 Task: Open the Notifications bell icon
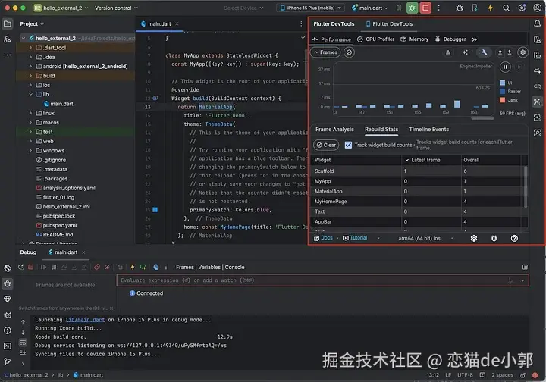pyautogui.click(x=538, y=23)
